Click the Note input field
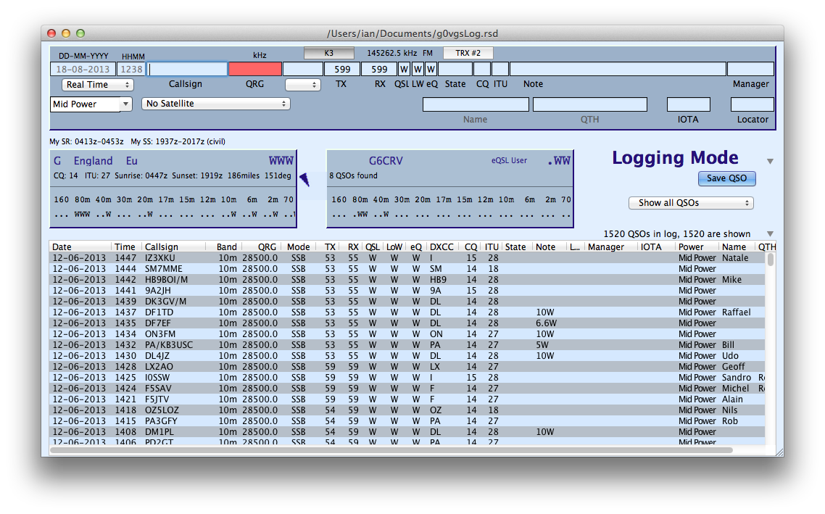This screenshot has height=514, width=825. pos(618,69)
